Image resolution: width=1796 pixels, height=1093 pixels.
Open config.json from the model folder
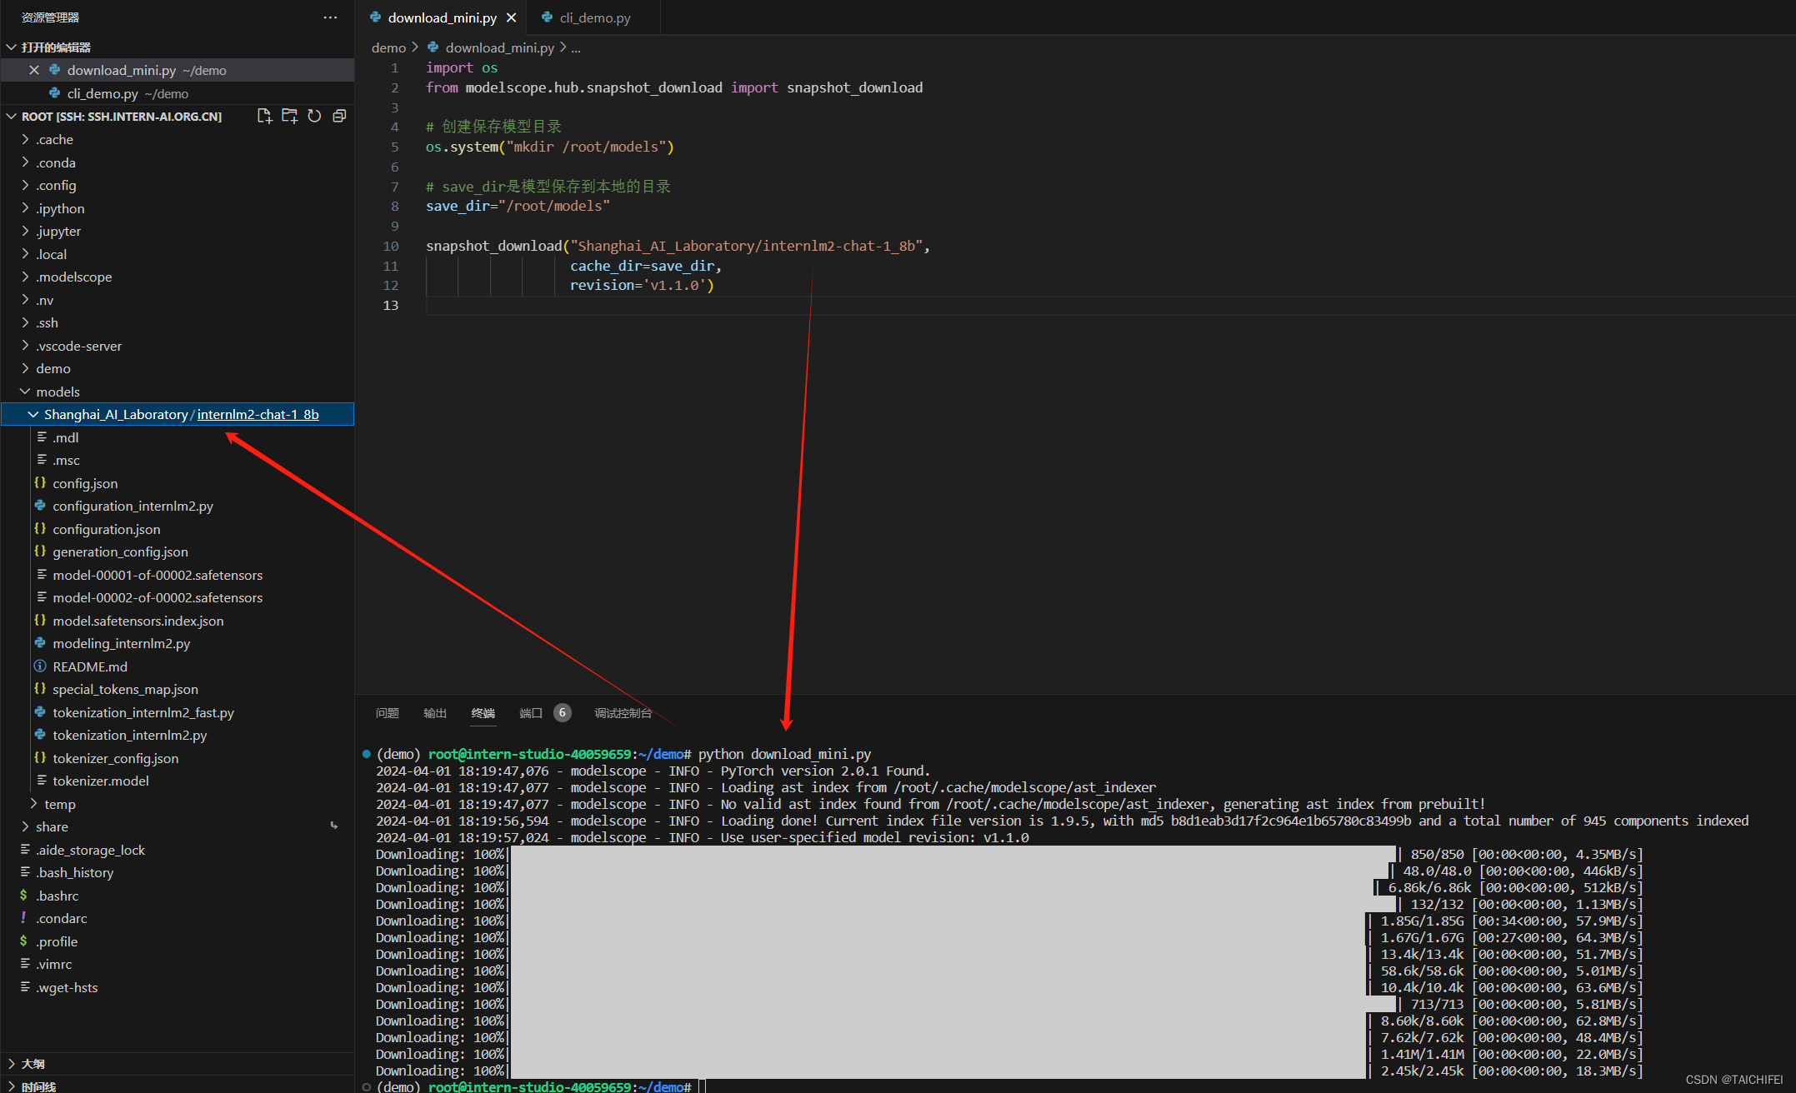point(85,483)
